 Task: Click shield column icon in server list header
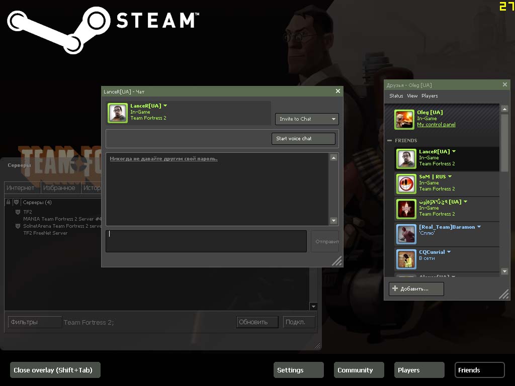[16, 202]
